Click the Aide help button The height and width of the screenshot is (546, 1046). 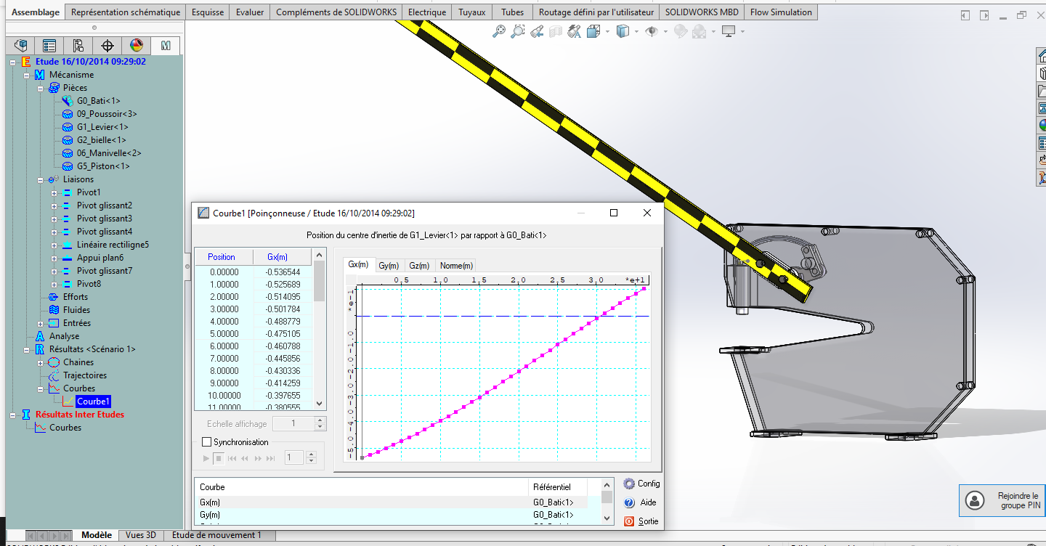tap(640, 502)
